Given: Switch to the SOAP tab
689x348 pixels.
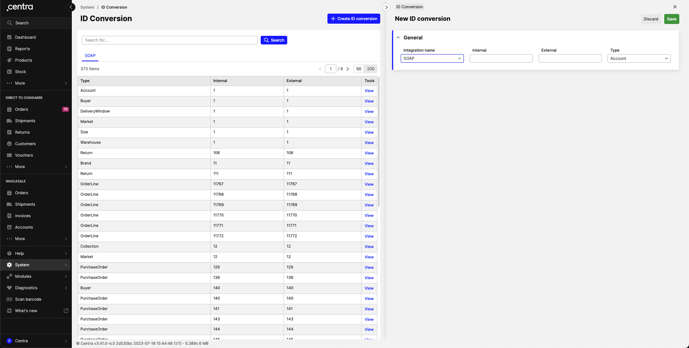Looking at the screenshot, I should (90, 56).
